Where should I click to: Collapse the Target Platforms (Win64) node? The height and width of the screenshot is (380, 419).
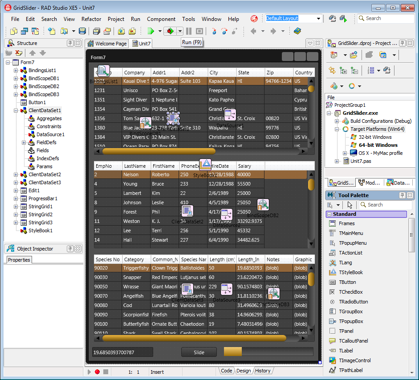(x=337, y=129)
